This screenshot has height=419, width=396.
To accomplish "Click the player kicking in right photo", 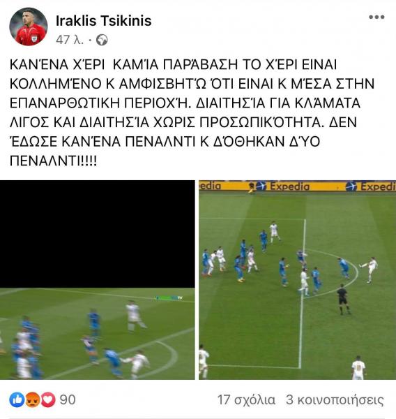I will click(370, 270).
